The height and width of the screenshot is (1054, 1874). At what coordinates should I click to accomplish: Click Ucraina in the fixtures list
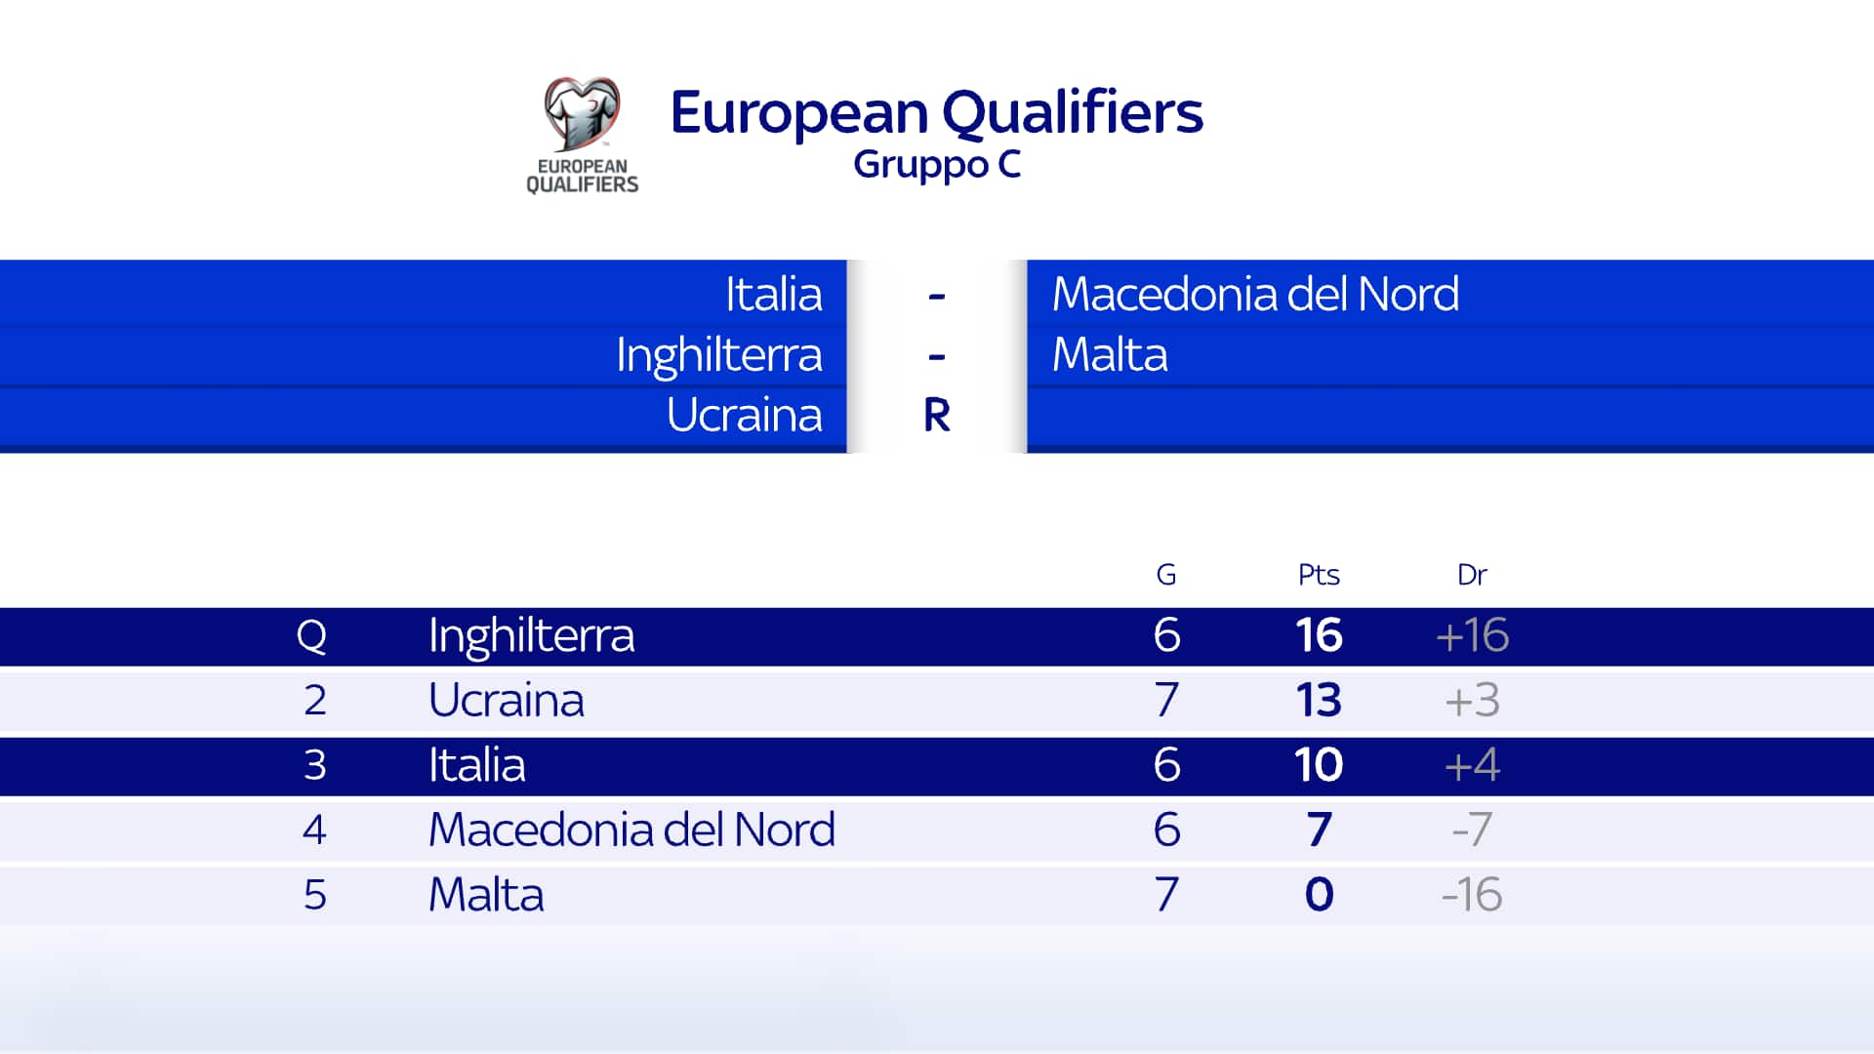point(744,416)
